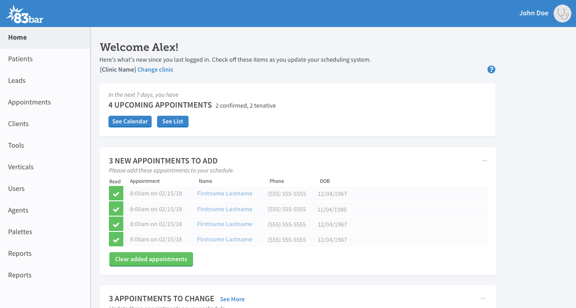This screenshot has width=576, height=308.
Task: Open the stethoscope user avatar
Action: tap(562, 14)
